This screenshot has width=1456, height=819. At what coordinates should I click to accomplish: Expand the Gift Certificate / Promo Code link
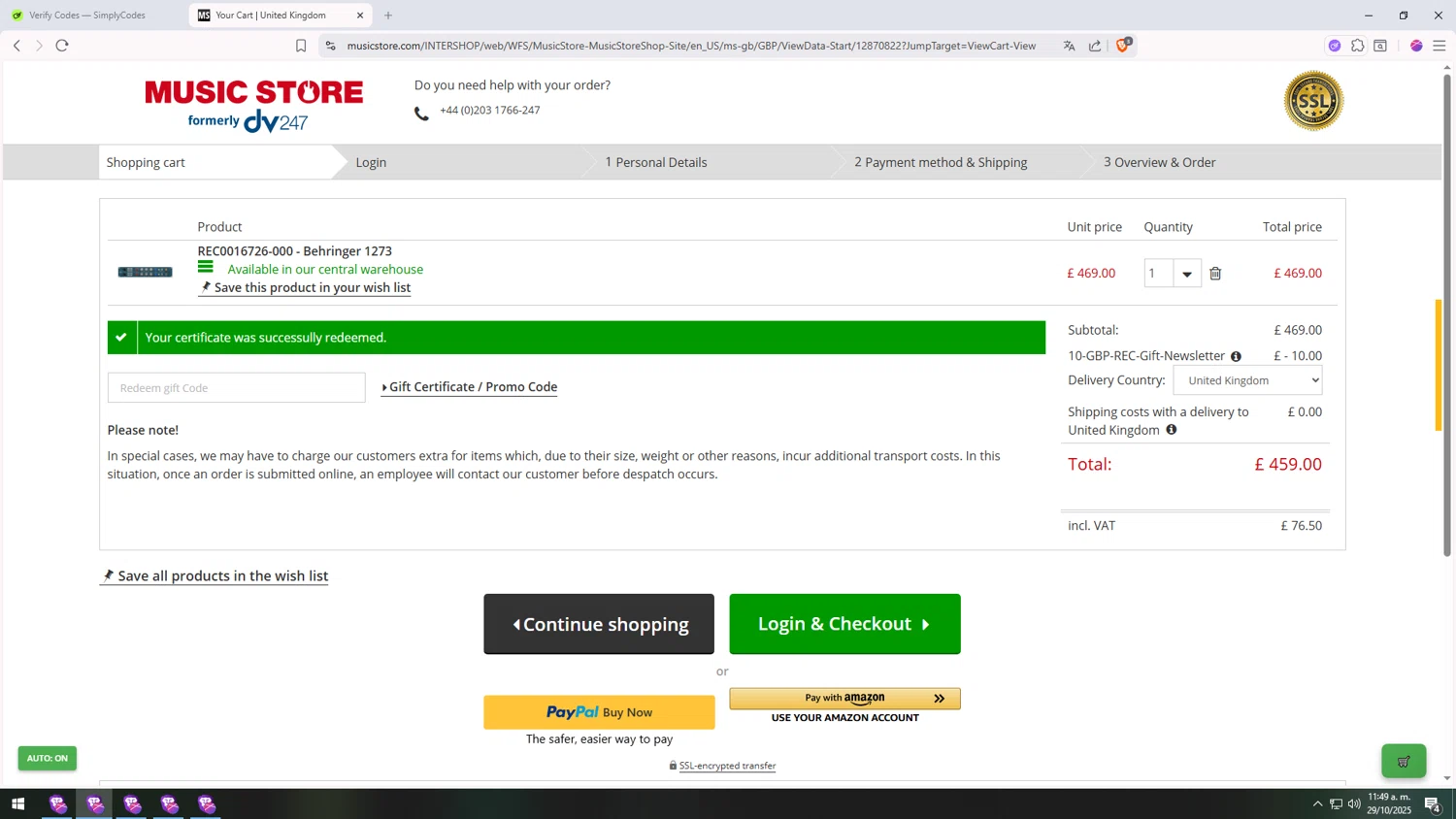coord(469,386)
